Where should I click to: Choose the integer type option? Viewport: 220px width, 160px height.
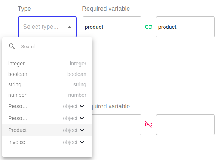coord(47,64)
